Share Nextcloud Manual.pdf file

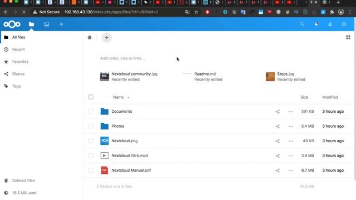pos(278,171)
